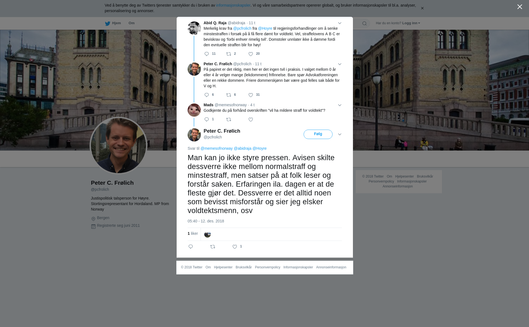This screenshot has height=327, width=529.
Task: Retweet Abid Q. Raja's tweet
Action: [229, 54]
